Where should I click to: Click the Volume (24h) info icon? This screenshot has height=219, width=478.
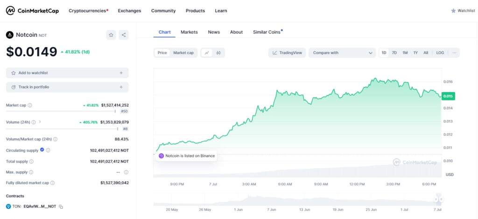click(34, 122)
